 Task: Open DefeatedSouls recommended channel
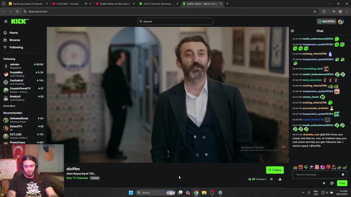[x=23, y=120]
